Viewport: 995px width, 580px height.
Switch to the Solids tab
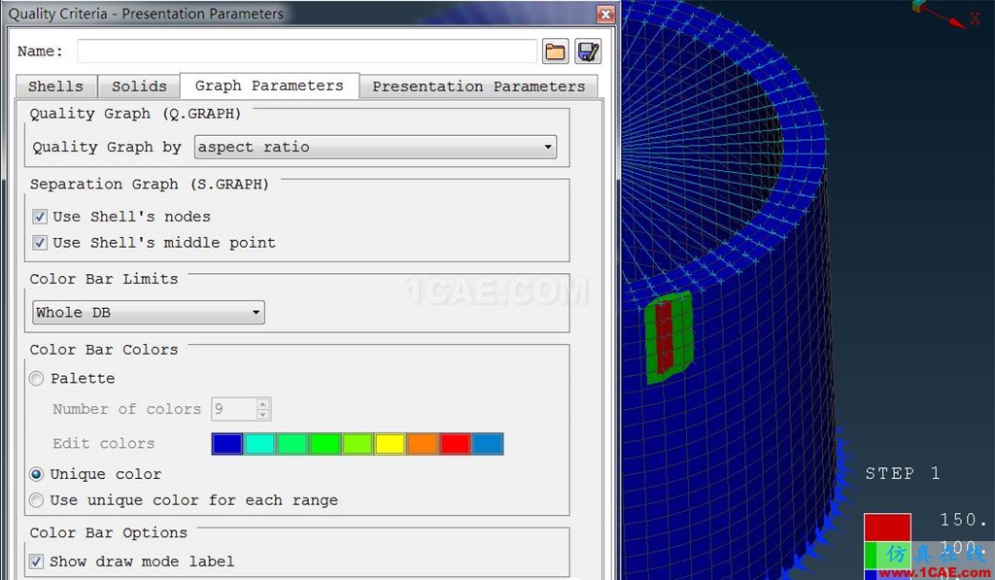(x=139, y=86)
